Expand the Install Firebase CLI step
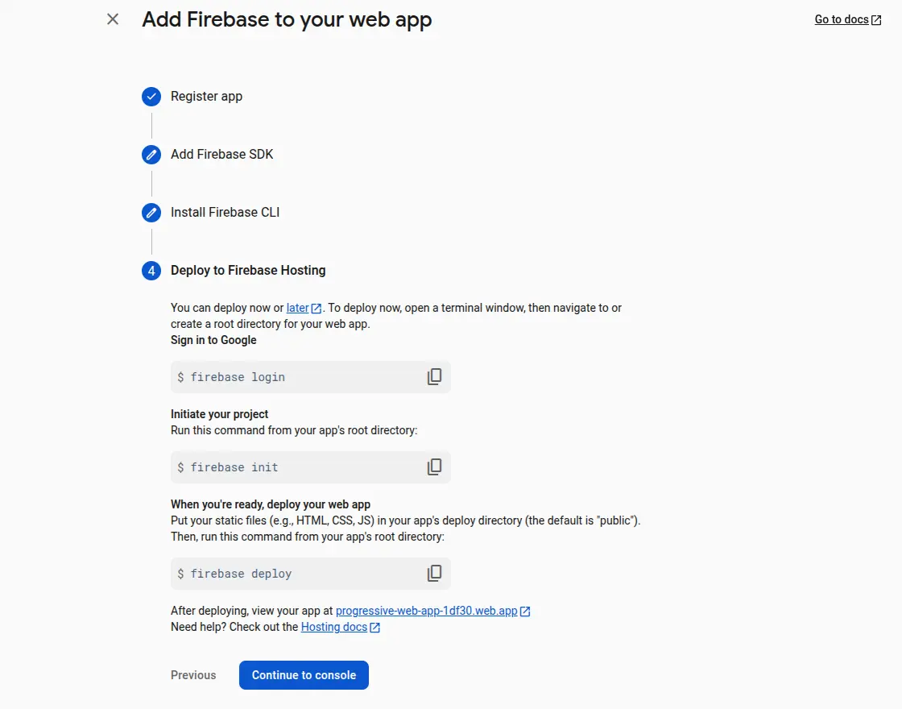The width and height of the screenshot is (902, 709). pos(225,213)
